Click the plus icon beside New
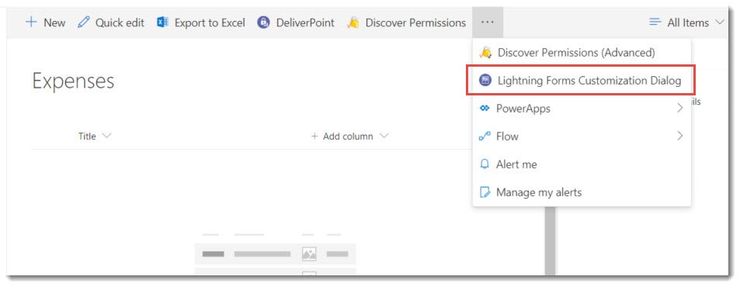The image size is (740, 287). (x=31, y=22)
